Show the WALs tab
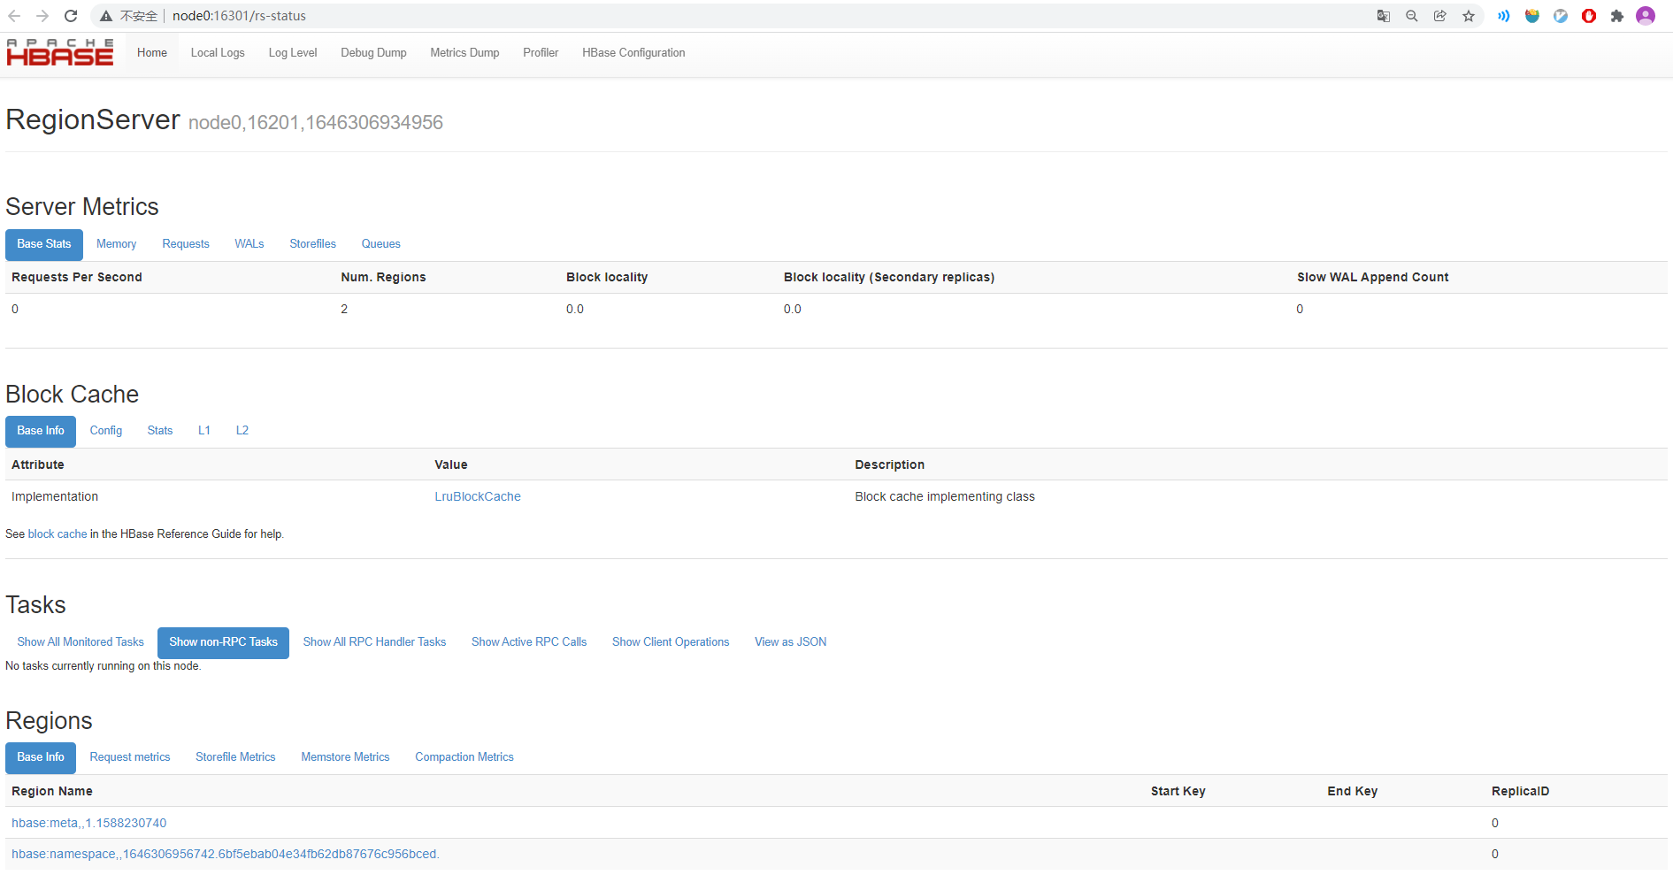The width and height of the screenshot is (1673, 875). coord(249,244)
